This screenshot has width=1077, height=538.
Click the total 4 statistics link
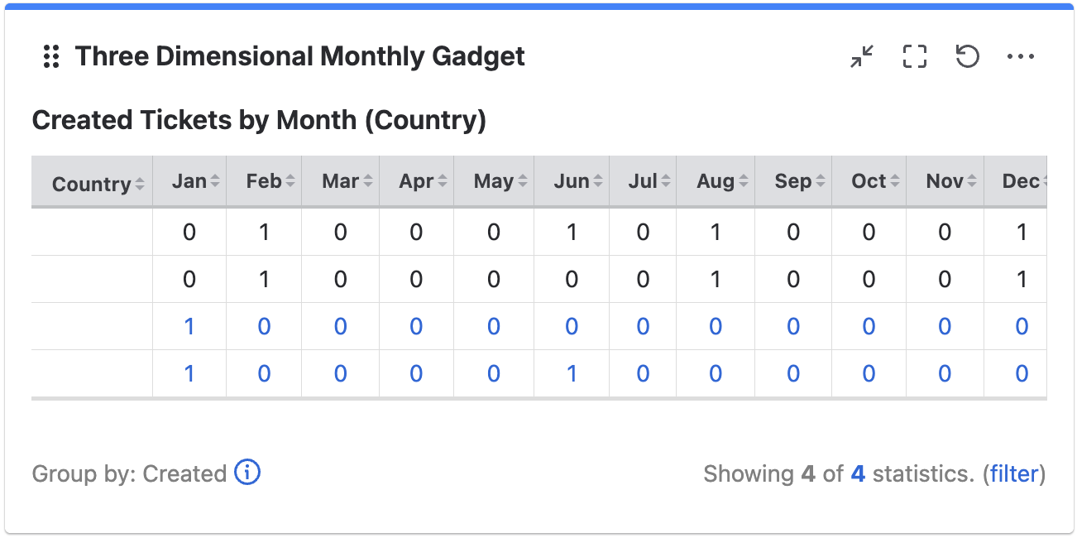click(x=858, y=473)
